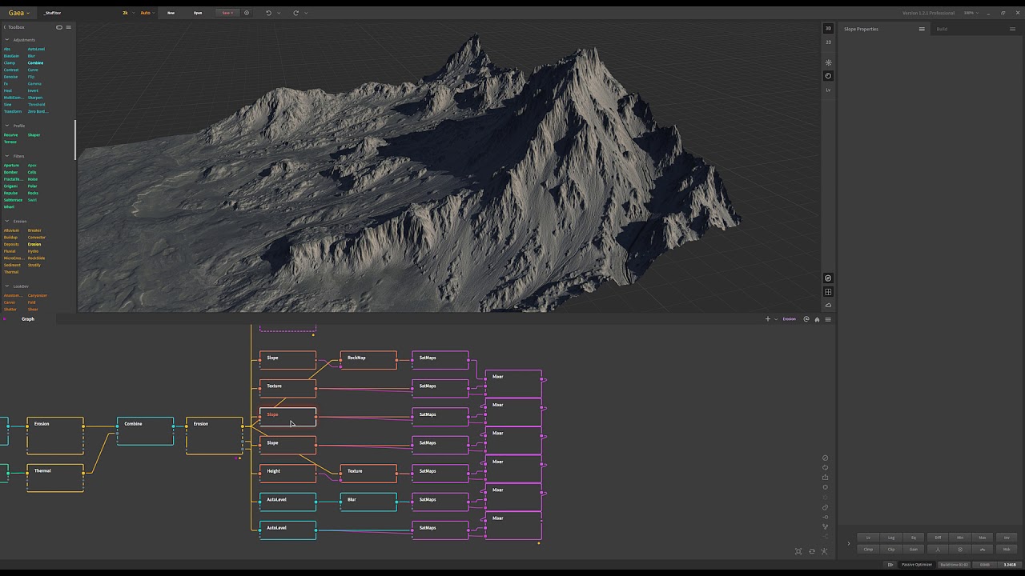Click the swap arrows graph icon
The width and height of the screenshot is (1025, 576).
click(x=812, y=551)
